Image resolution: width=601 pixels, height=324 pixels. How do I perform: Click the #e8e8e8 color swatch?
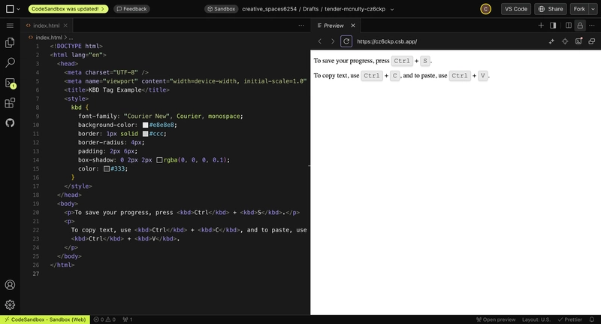pyautogui.click(x=145, y=125)
